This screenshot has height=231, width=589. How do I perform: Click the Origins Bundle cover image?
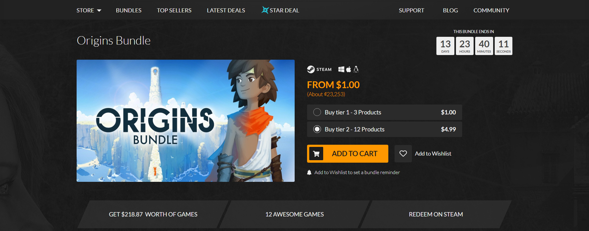pos(185,121)
